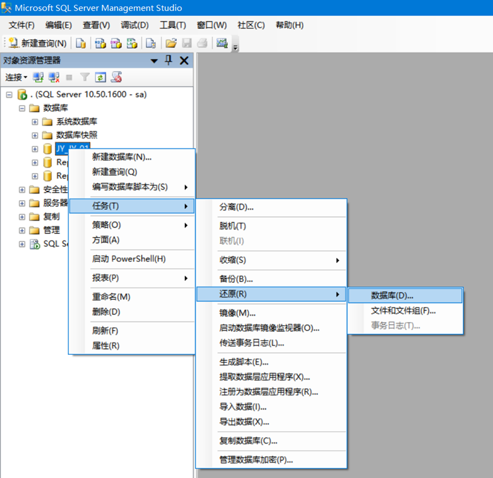The width and height of the screenshot is (493, 478).
Task: Toggle the auto-hide pin of Object Explorer
Action: (x=169, y=60)
